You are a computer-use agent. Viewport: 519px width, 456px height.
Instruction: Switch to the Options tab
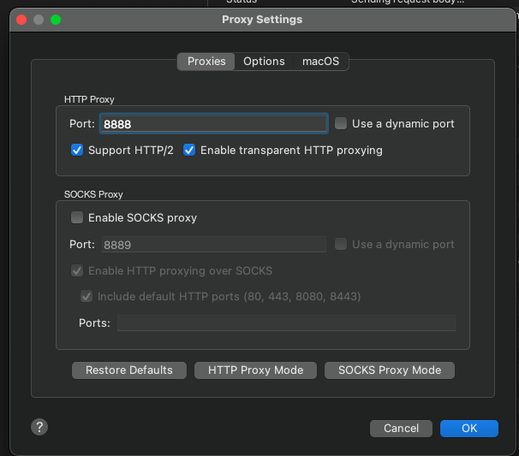click(x=264, y=62)
